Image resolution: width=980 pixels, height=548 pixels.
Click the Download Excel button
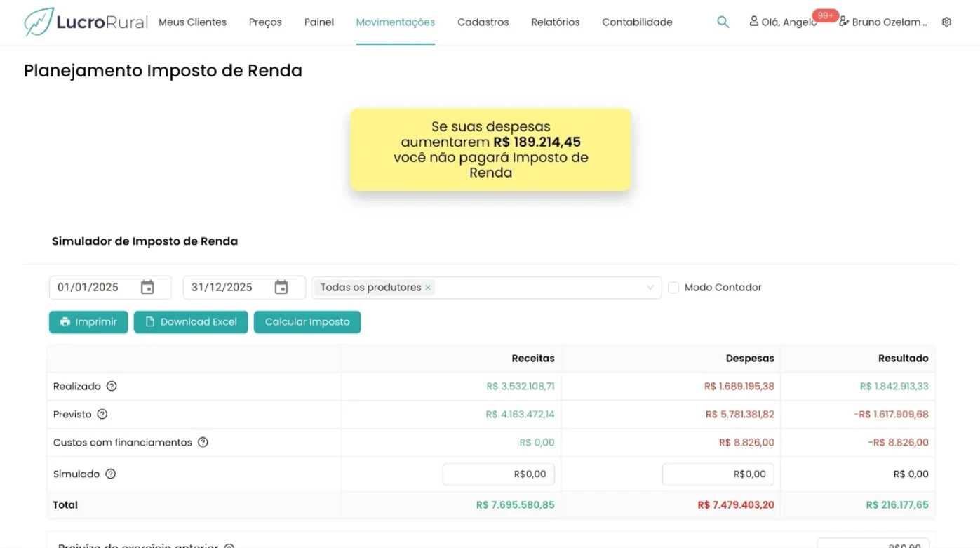[x=190, y=321]
